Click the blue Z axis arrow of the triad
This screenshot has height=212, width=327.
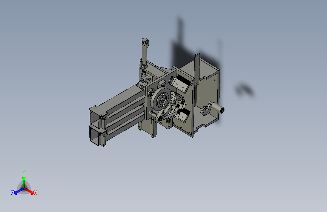18,191
